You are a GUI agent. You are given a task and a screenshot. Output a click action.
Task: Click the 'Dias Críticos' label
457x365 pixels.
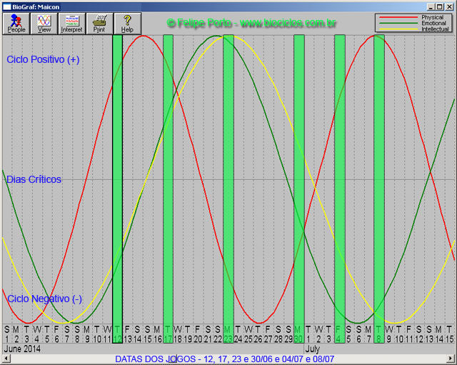coord(34,179)
